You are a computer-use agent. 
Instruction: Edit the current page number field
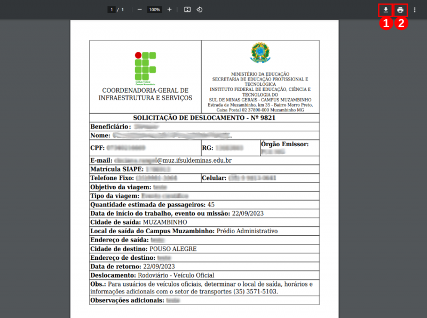pyautogui.click(x=112, y=10)
